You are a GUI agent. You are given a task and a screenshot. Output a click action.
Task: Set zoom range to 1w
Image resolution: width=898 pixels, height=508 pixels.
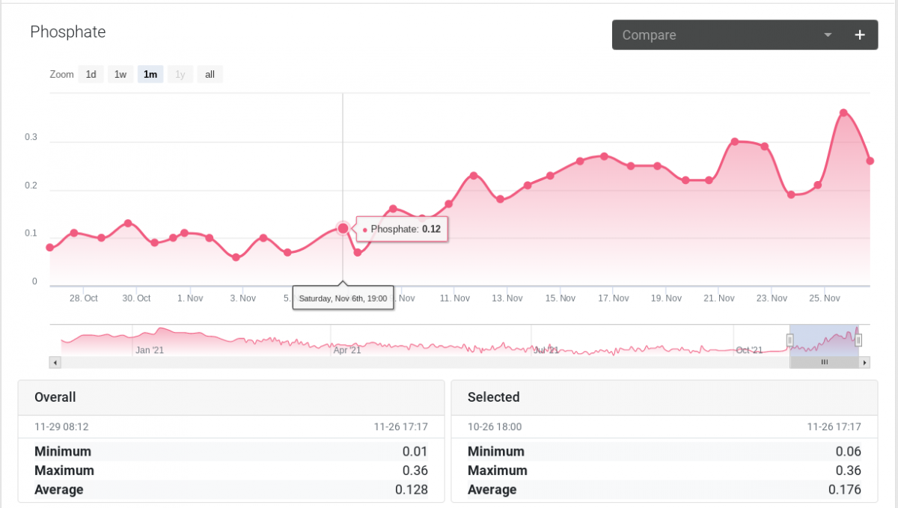[120, 74]
